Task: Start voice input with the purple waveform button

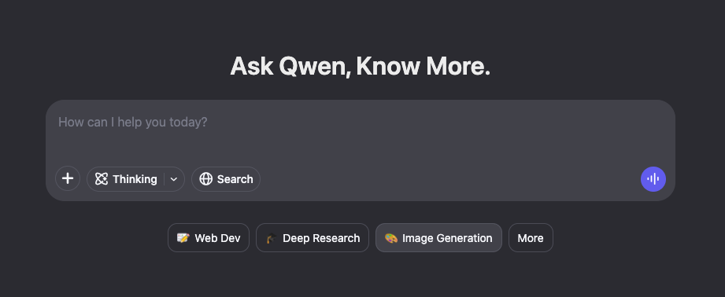Action: pyautogui.click(x=653, y=179)
